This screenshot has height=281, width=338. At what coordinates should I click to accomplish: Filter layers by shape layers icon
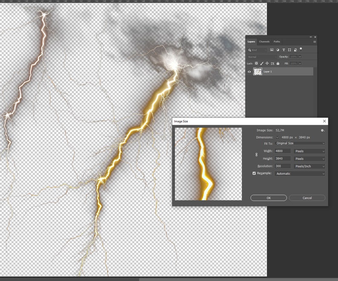tap(289, 50)
